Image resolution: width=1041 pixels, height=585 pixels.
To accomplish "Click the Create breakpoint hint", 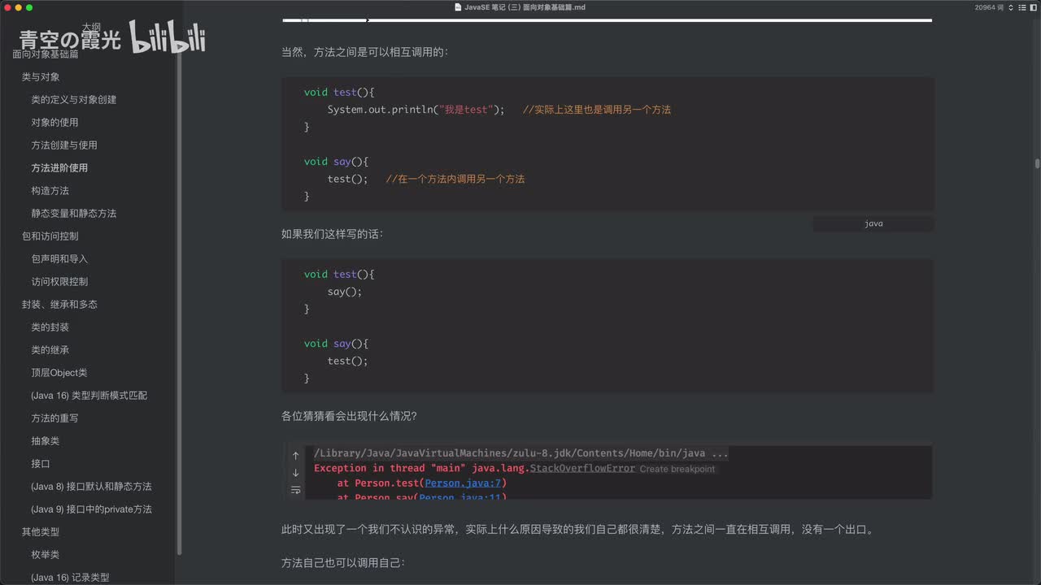I will [677, 469].
